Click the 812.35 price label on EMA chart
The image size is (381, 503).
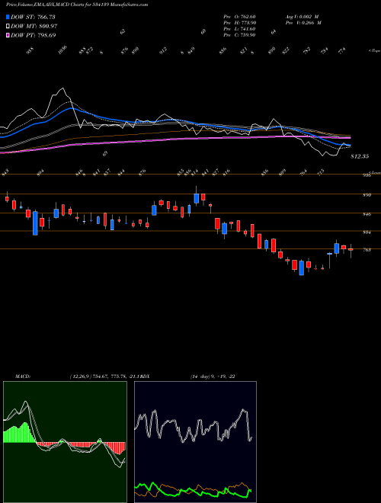360,156
